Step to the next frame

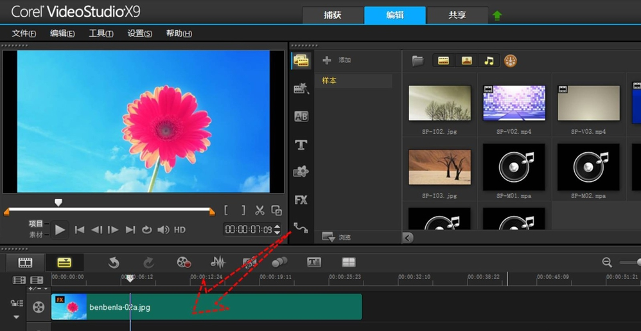(x=113, y=230)
